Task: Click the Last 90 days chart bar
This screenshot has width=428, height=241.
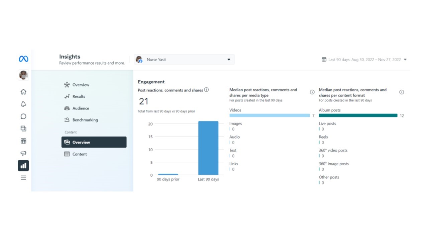Action: tap(208, 148)
